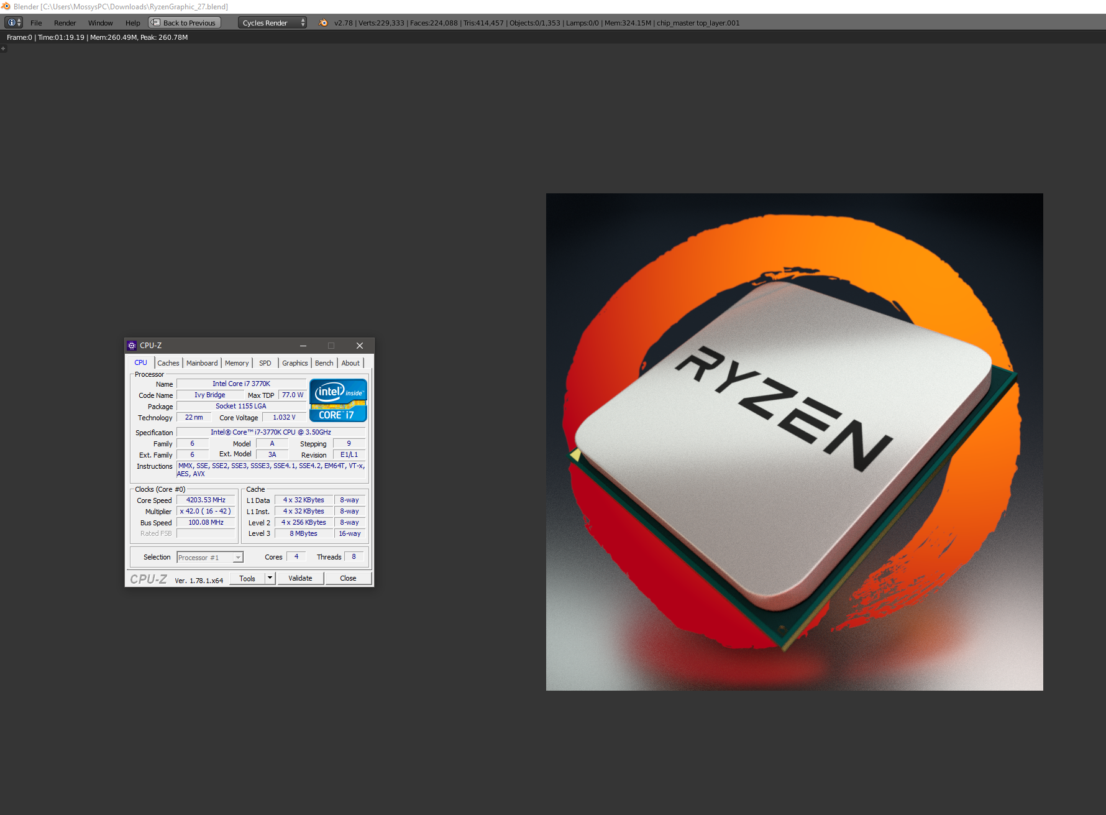Click the Ext. Model value '3A'
Screen dimensions: 1106x815
272,454
